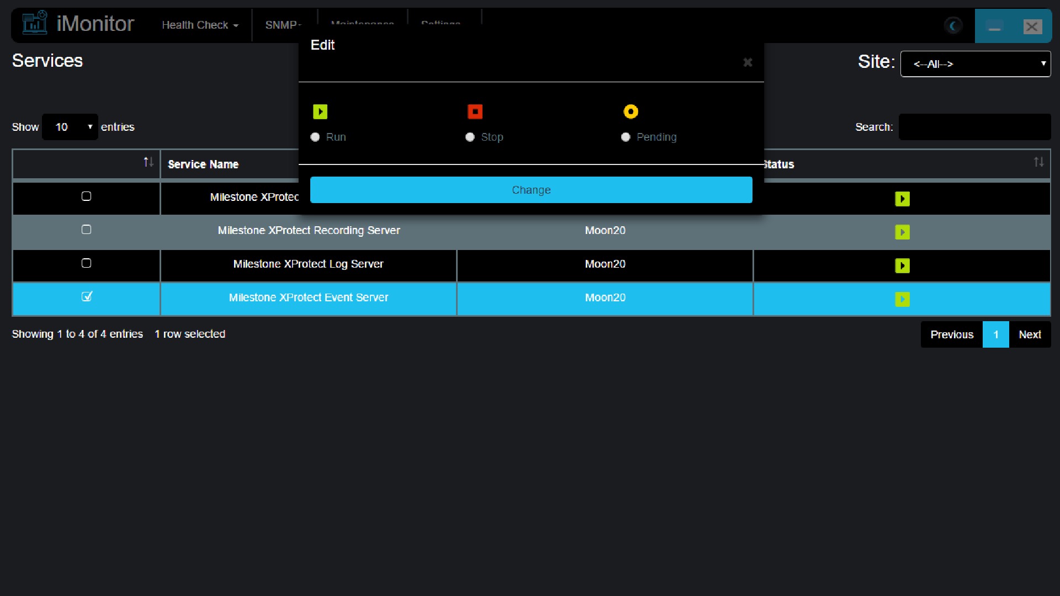Go to Previous page
The image size is (1060, 596).
click(x=952, y=334)
